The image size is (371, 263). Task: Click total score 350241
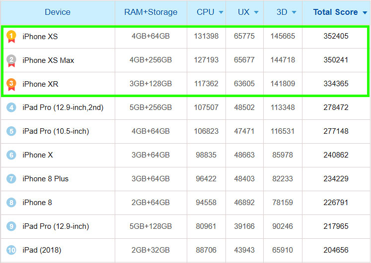(336, 60)
